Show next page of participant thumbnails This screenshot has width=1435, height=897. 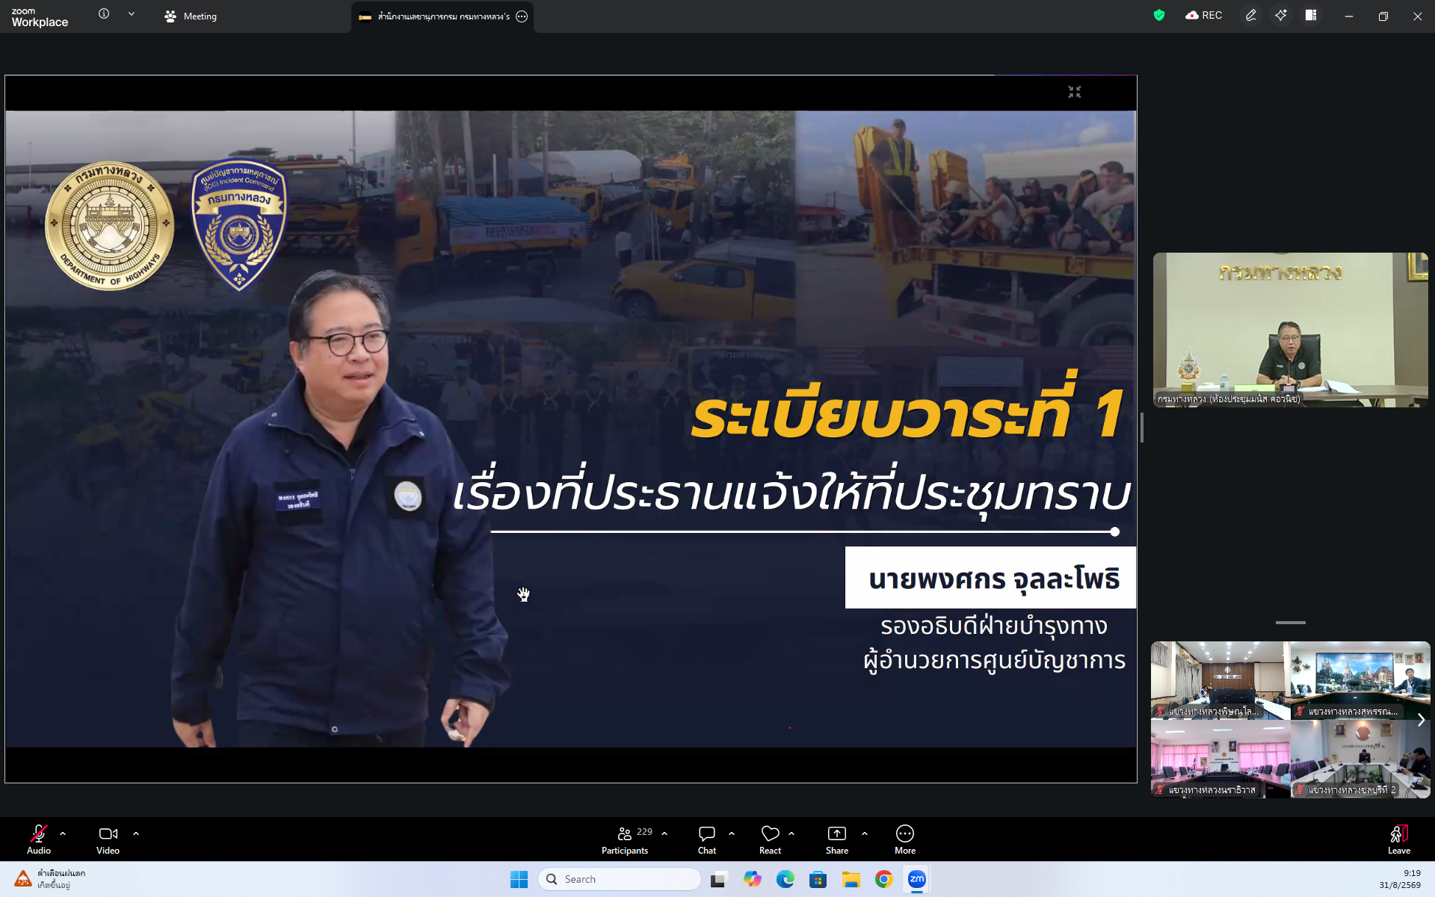click(x=1421, y=720)
